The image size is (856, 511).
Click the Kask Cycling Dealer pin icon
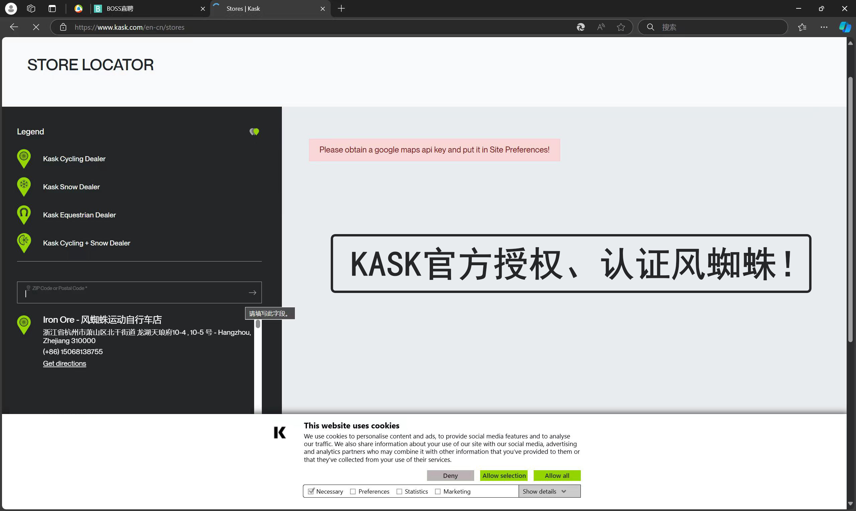pos(24,159)
